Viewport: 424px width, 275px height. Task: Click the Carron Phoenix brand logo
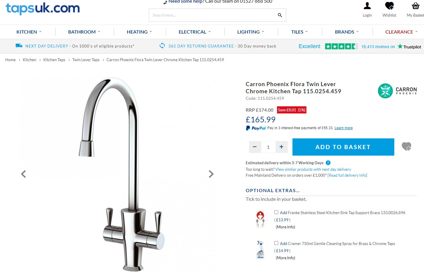point(397,91)
